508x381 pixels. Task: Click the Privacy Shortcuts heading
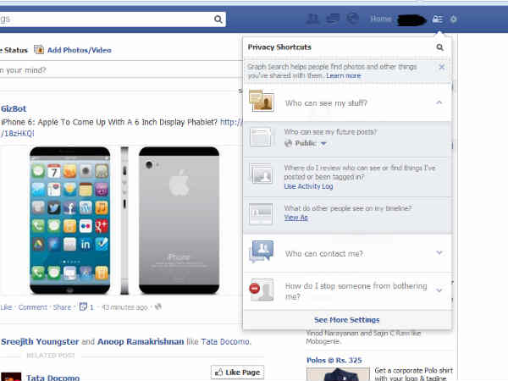[x=279, y=47]
